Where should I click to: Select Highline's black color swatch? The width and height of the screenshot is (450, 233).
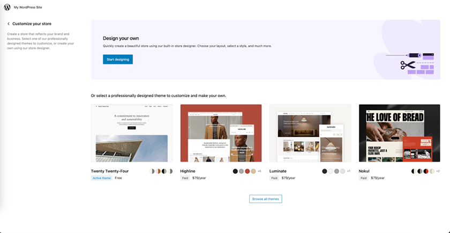[235, 171]
